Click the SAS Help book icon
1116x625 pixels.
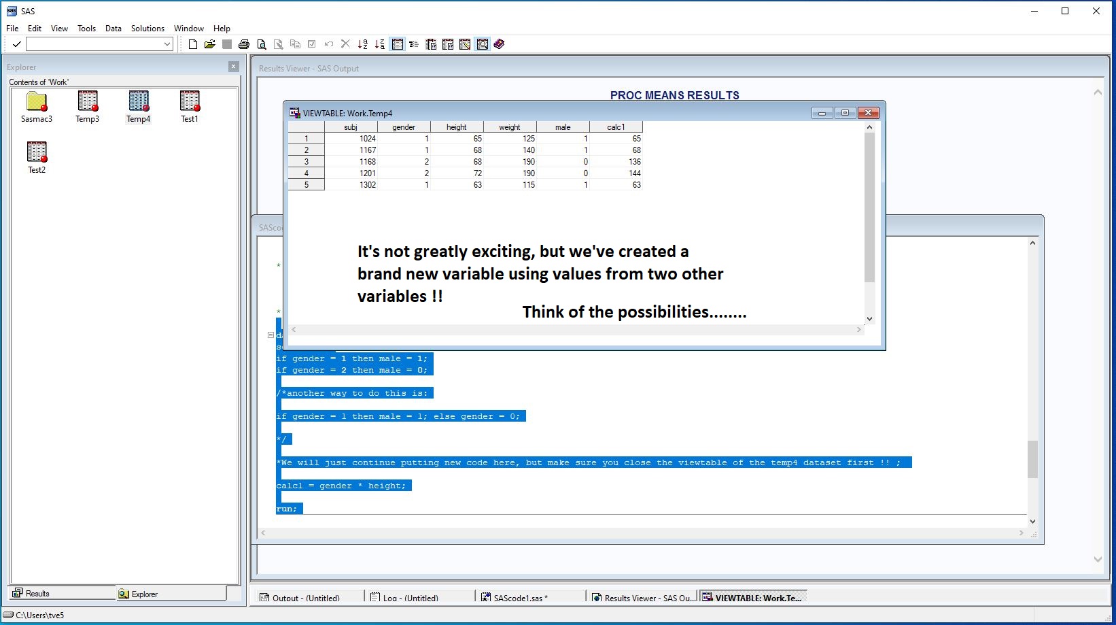click(499, 44)
